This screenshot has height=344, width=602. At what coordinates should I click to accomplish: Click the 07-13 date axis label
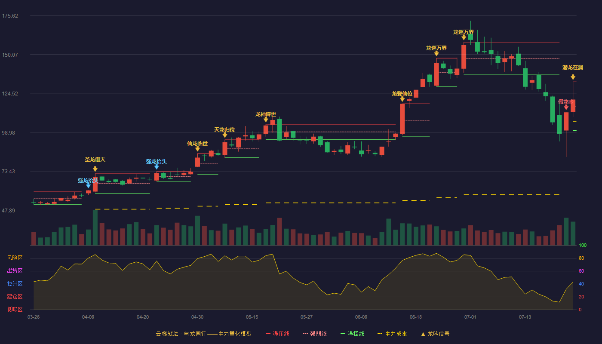coord(525,317)
